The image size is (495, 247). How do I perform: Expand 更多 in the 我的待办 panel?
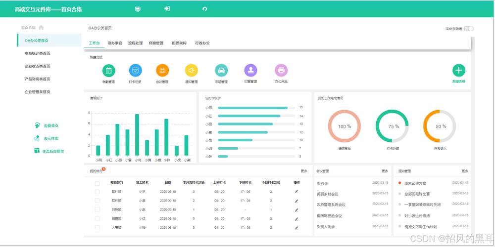tap(304, 171)
